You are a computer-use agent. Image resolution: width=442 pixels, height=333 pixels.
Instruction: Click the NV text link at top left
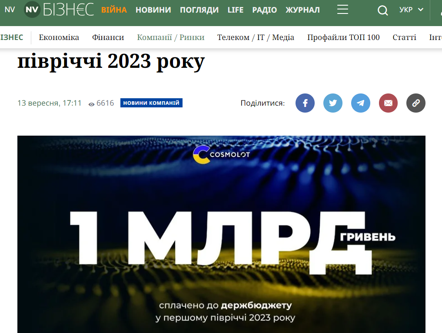pyautogui.click(x=10, y=10)
